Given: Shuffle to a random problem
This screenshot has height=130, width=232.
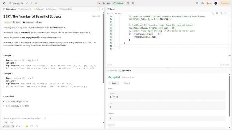Looking at the screenshot, I should 36,3.
